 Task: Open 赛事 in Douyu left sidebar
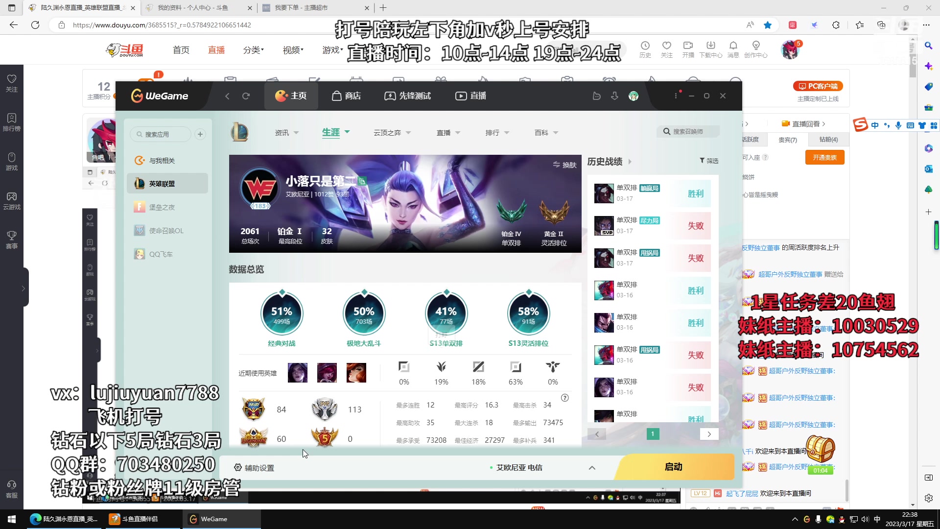click(12, 240)
